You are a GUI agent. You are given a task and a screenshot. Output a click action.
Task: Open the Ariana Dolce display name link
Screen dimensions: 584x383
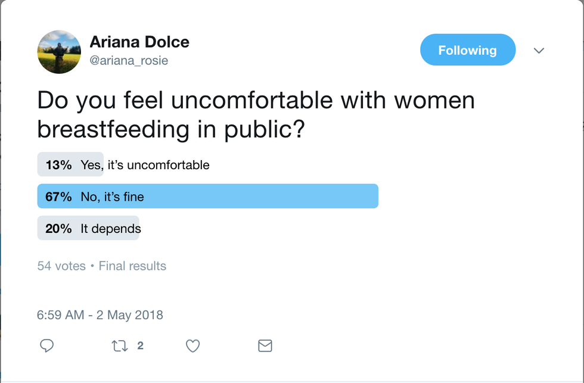coord(139,42)
